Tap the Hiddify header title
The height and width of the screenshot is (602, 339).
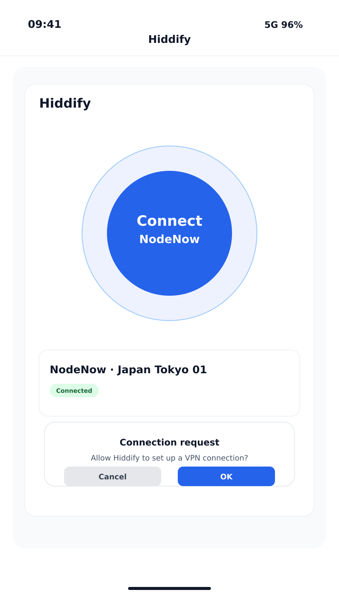tap(65, 103)
